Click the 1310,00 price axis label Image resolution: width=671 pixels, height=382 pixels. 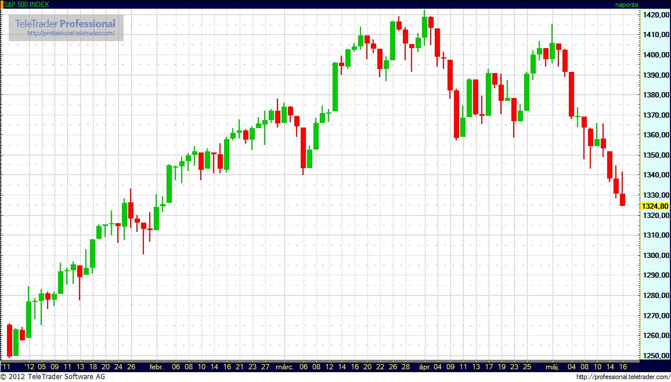pos(655,235)
